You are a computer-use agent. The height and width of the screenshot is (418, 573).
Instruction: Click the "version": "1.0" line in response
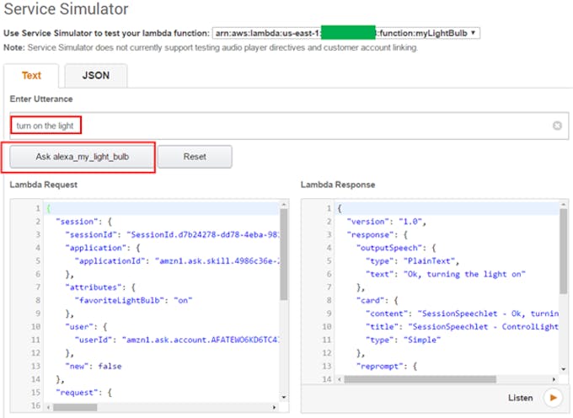tap(387, 222)
